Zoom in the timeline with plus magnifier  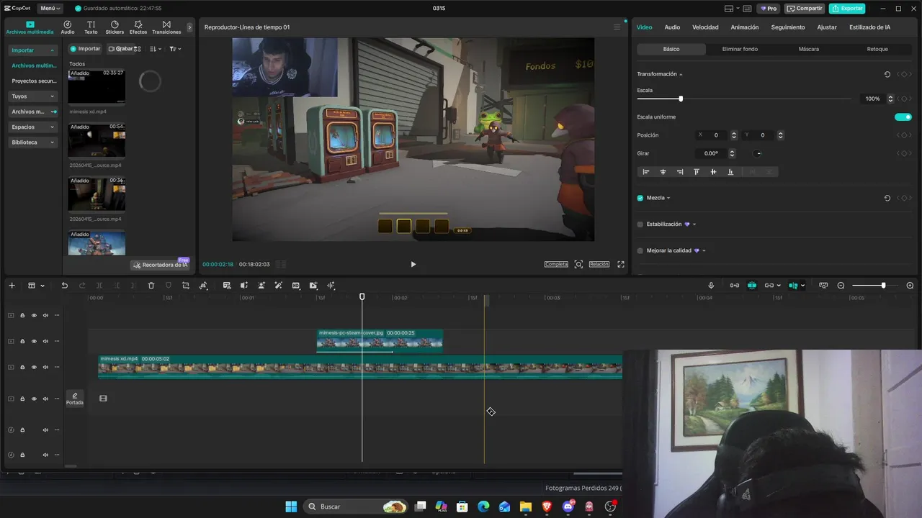click(x=910, y=286)
